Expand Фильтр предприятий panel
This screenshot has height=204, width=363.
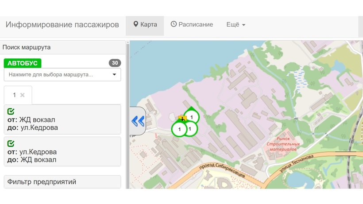click(62, 182)
